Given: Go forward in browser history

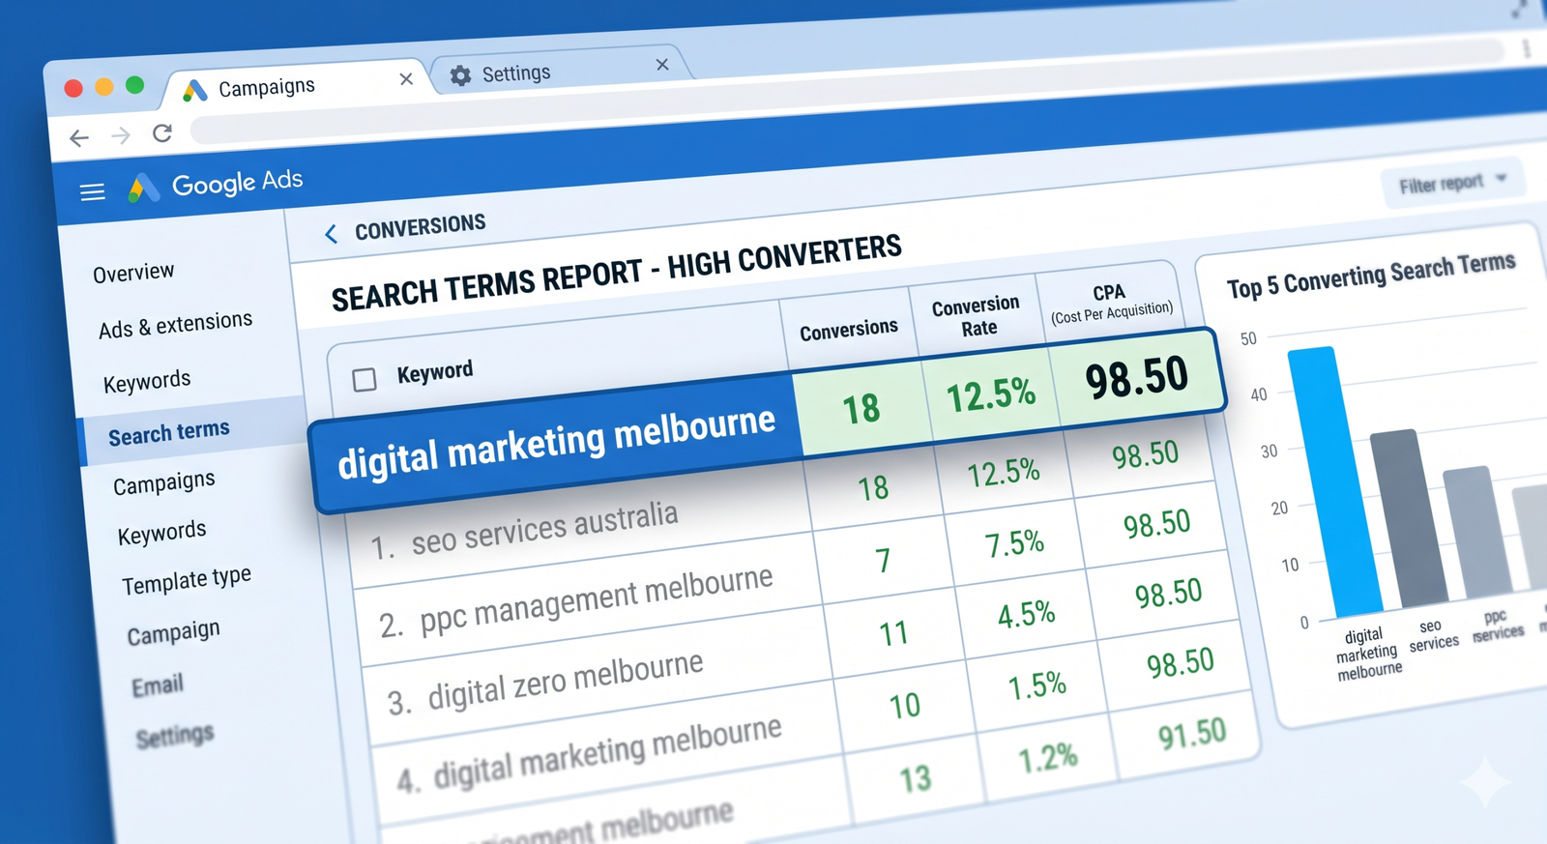Looking at the screenshot, I should (x=121, y=135).
